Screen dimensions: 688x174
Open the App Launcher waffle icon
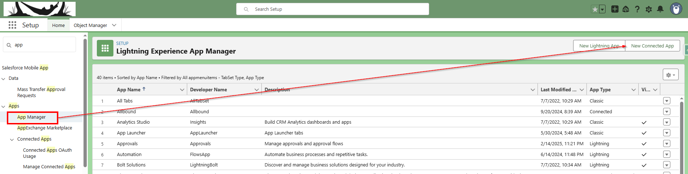point(12,25)
